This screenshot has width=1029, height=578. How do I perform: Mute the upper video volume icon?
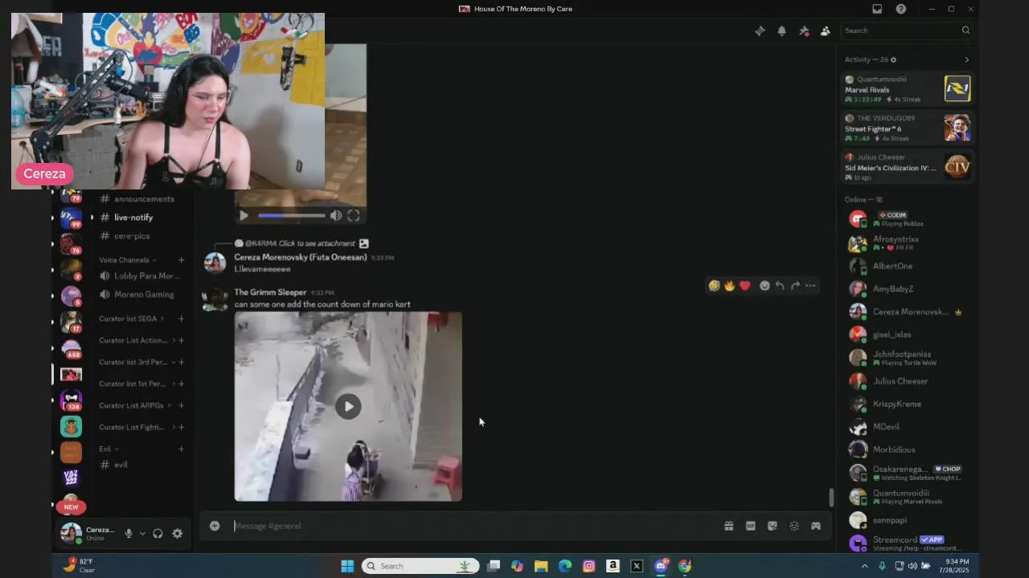tap(336, 215)
